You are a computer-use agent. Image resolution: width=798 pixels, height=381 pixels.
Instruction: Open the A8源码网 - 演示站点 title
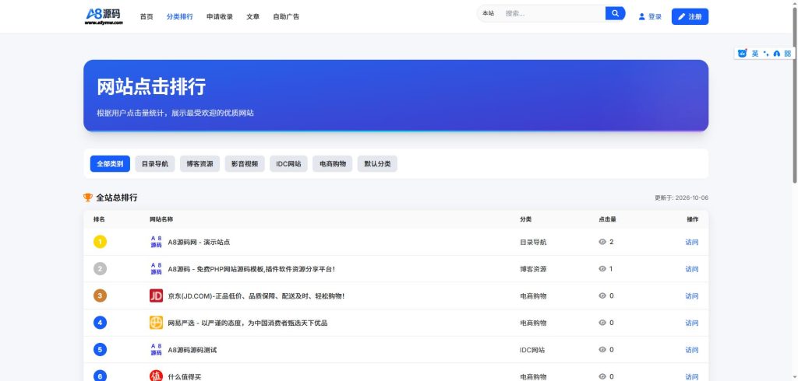click(x=199, y=243)
